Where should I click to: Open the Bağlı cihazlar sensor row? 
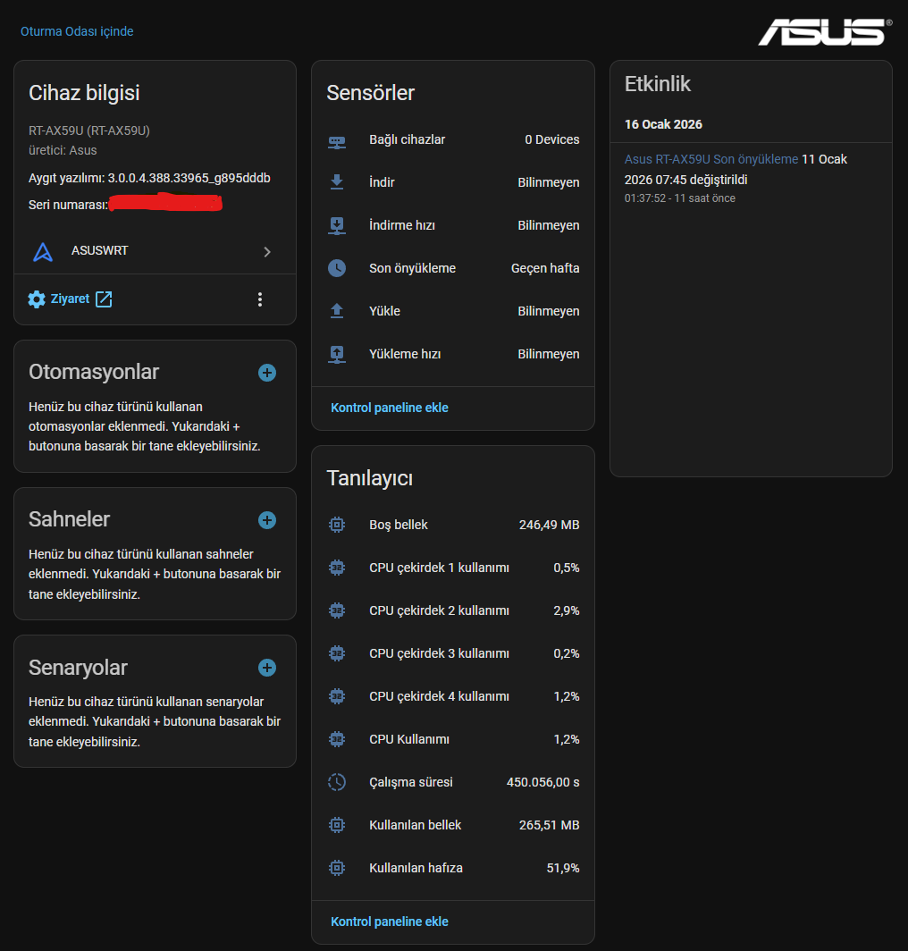click(453, 140)
